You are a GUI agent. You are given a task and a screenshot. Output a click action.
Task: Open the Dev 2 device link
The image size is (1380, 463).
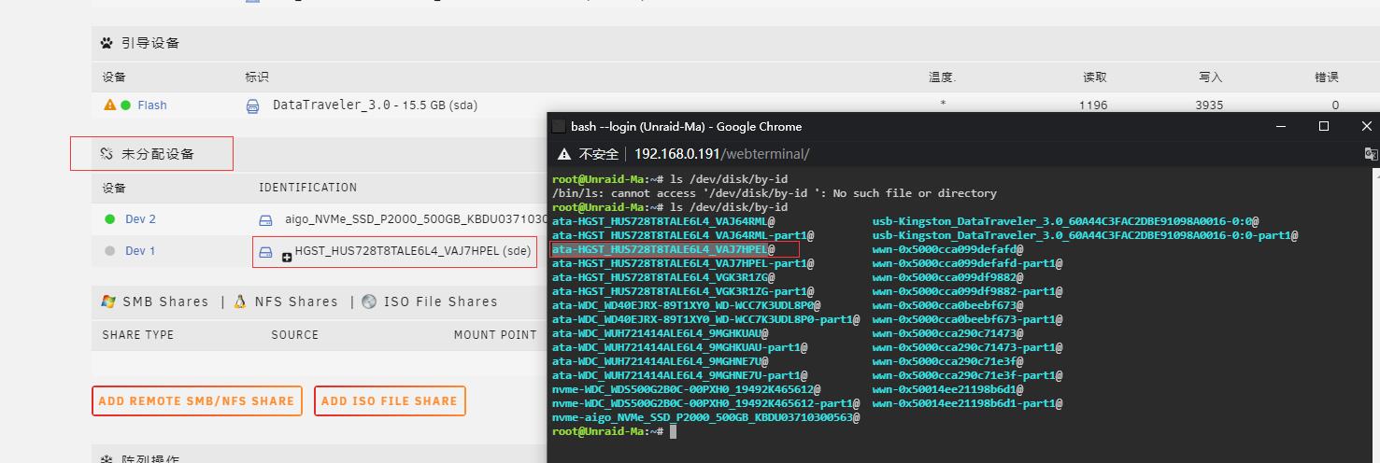[140, 219]
